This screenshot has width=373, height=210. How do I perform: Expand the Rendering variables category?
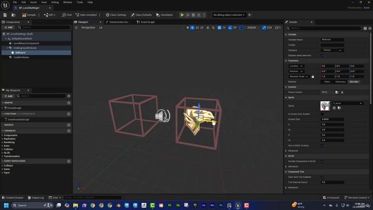click(x=2, y=142)
